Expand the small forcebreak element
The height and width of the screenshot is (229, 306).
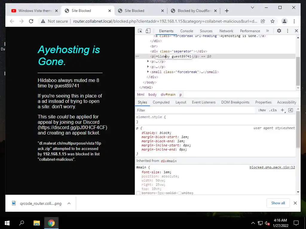148,72
